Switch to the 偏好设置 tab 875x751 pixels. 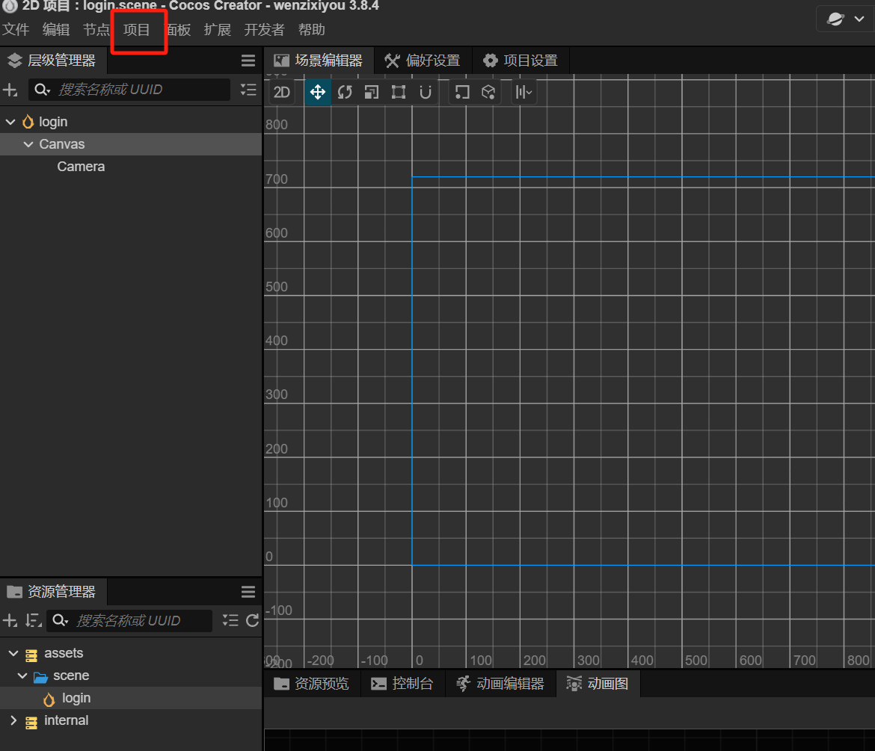[423, 61]
